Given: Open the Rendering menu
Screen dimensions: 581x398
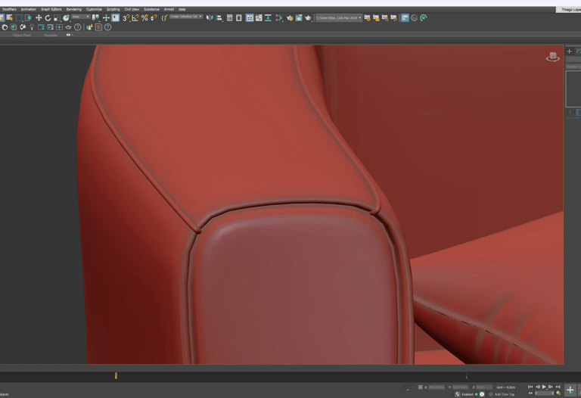Looking at the screenshot, I should tap(73, 9).
